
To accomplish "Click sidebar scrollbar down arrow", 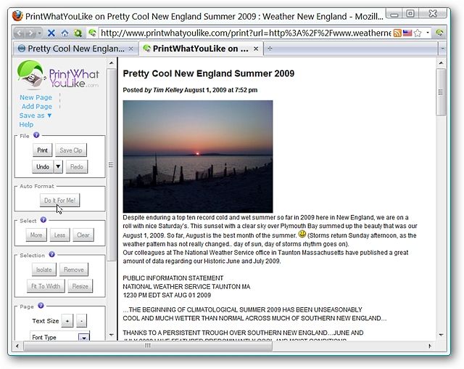I will (111, 335).
